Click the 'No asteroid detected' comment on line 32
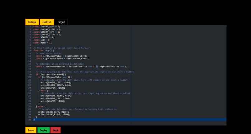This screenshot has width=251, height=134. (77, 109)
